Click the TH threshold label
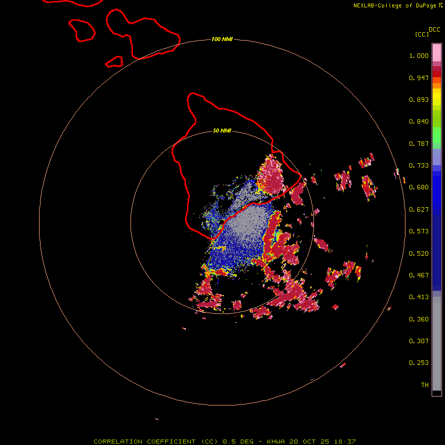445x445 pixels. [x=425, y=385]
